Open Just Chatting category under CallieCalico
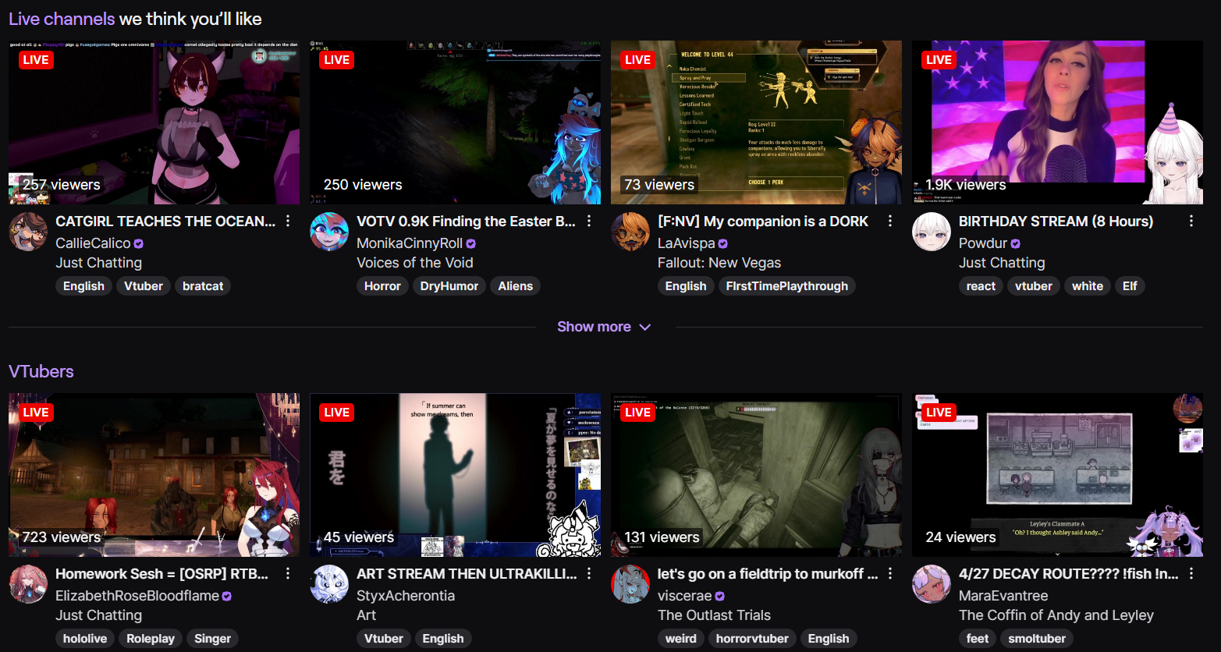This screenshot has height=652, width=1221. 98,263
